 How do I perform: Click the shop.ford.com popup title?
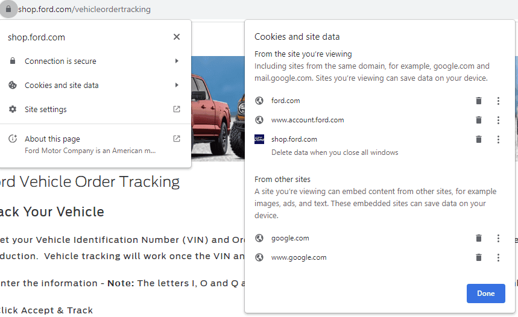pos(36,37)
